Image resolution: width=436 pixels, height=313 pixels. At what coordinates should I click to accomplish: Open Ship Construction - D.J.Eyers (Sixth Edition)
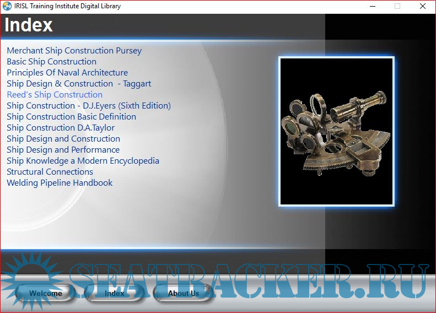click(89, 106)
